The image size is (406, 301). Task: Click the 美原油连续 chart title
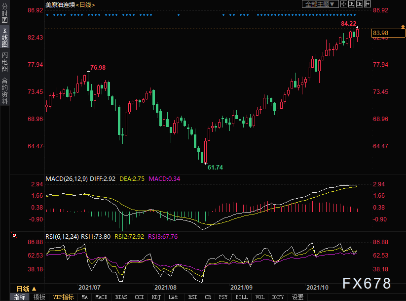pos(60,5)
